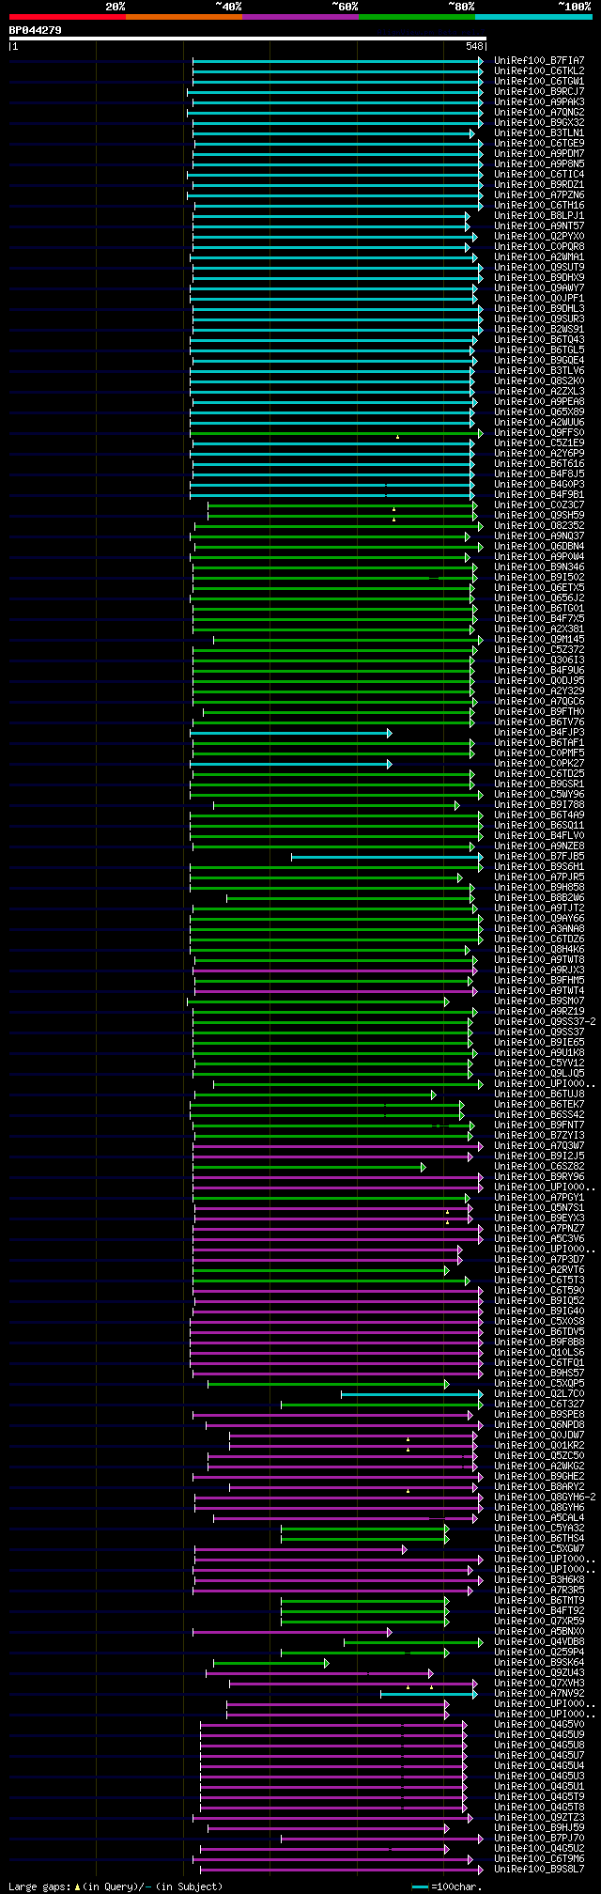The image size is (601, 1894).
Task: Select the UniRef100_B4FLV0 label
Action: (539, 835)
